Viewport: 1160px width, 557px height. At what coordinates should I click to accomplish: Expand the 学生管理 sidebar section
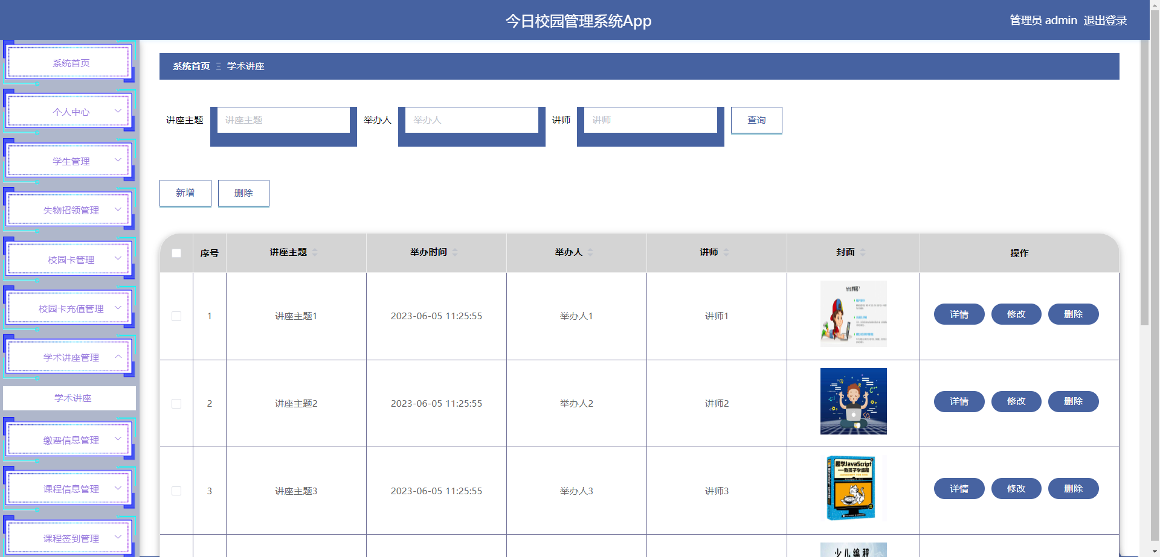(x=69, y=161)
